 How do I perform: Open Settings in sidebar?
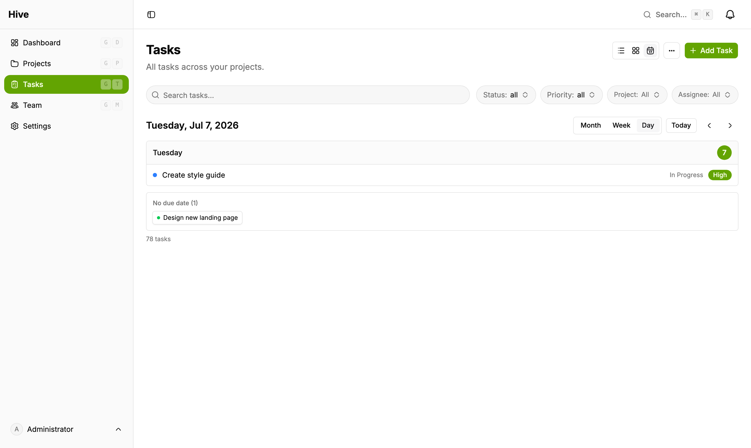coord(66,126)
